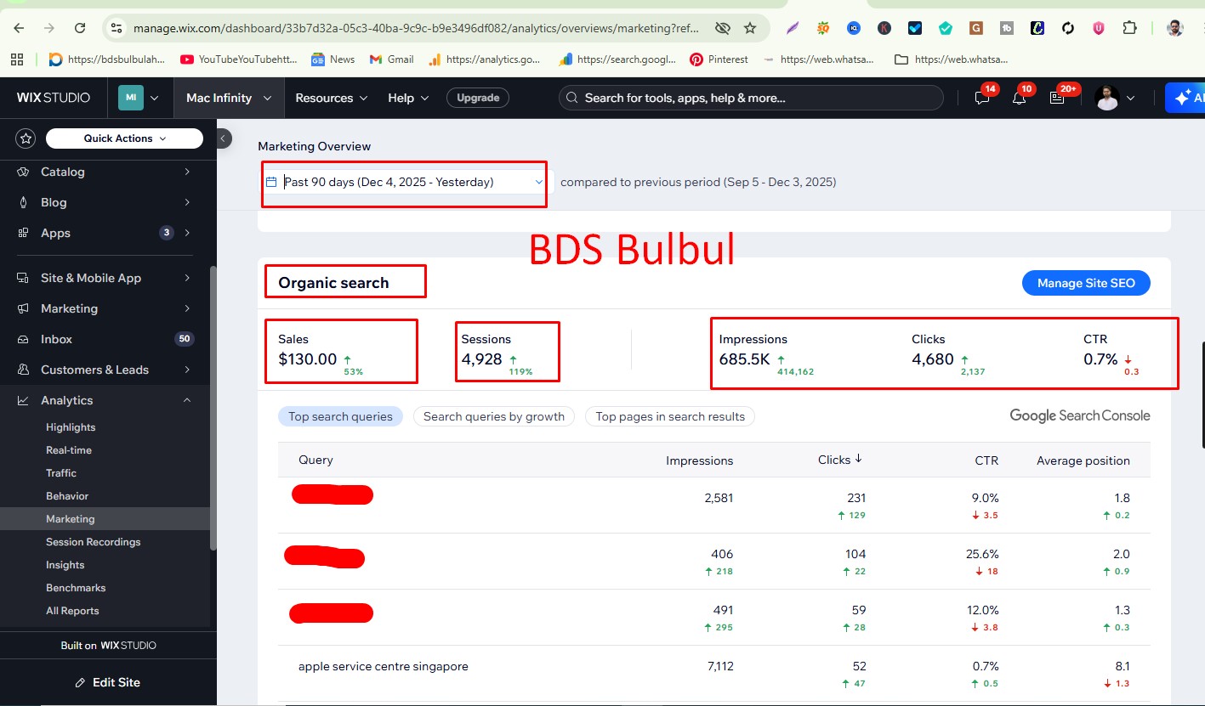
Task: Click the Manage Site SEO button
Action: pos(1086,282)
